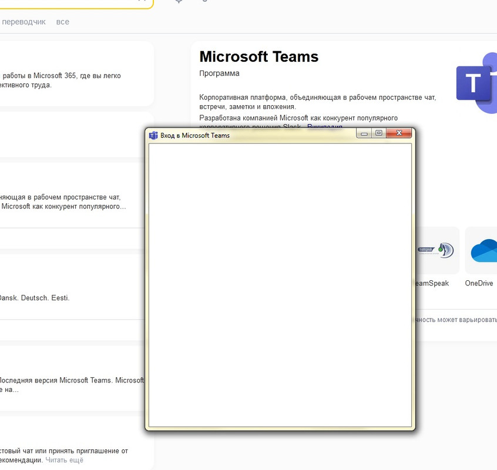Open the переводчик tab in search page

[x=23, y=22]
